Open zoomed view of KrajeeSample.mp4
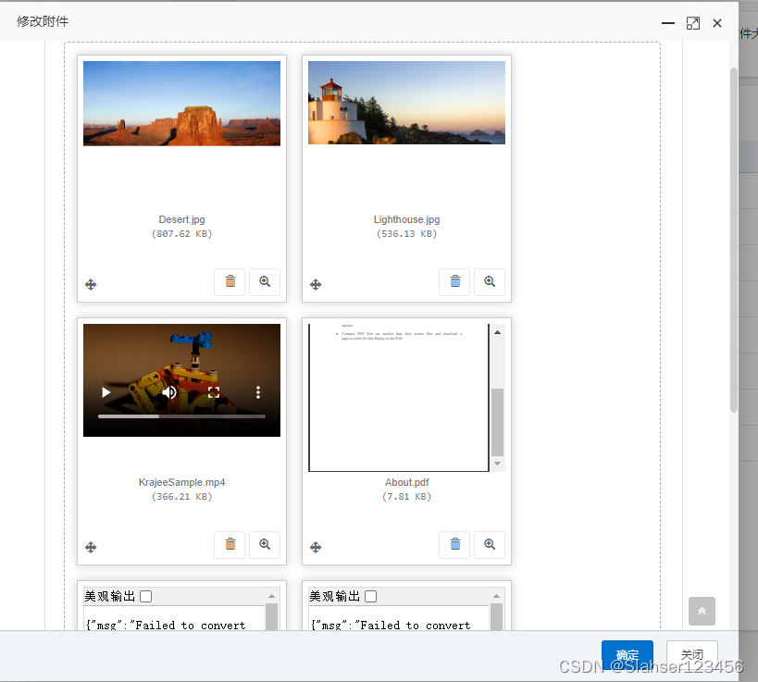 click(265, 545)
